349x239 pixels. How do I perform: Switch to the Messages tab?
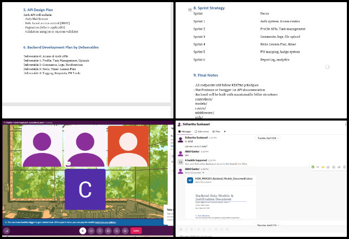click(x=185, y=132)
